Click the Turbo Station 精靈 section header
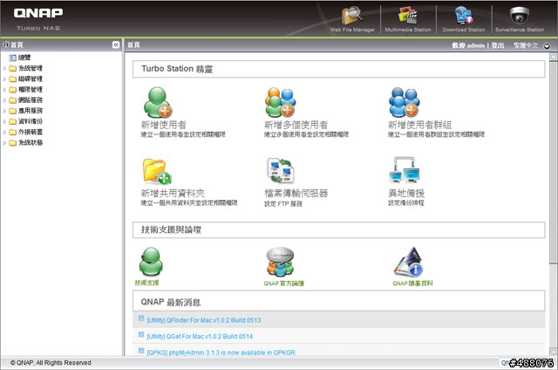 [338, 69]
